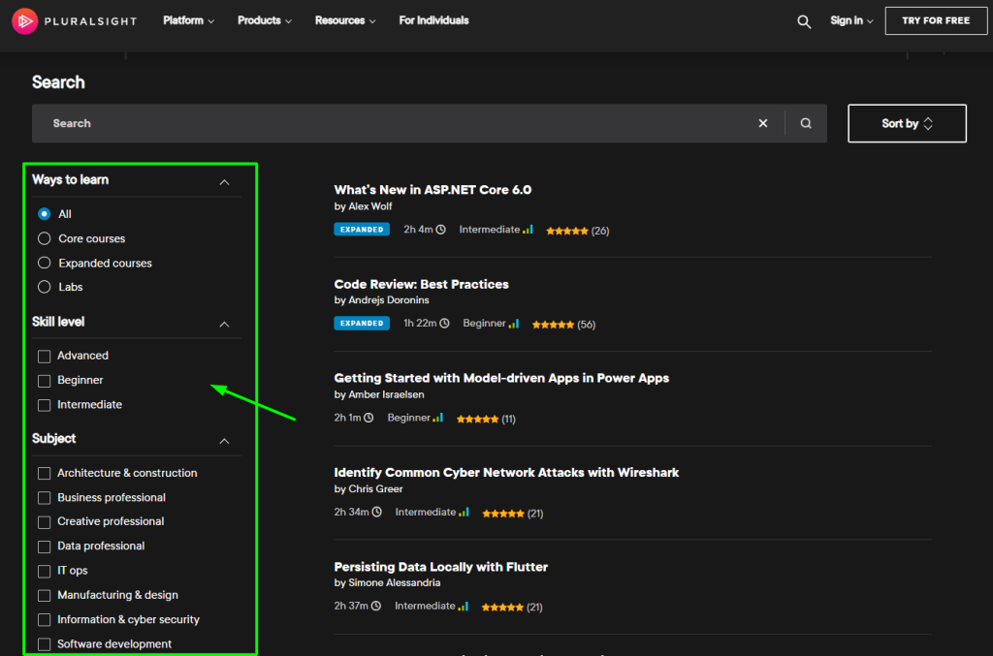Click the clock icon beside 1h 22m
Viewport: 993px width, 656px height.
coord(444,324)
